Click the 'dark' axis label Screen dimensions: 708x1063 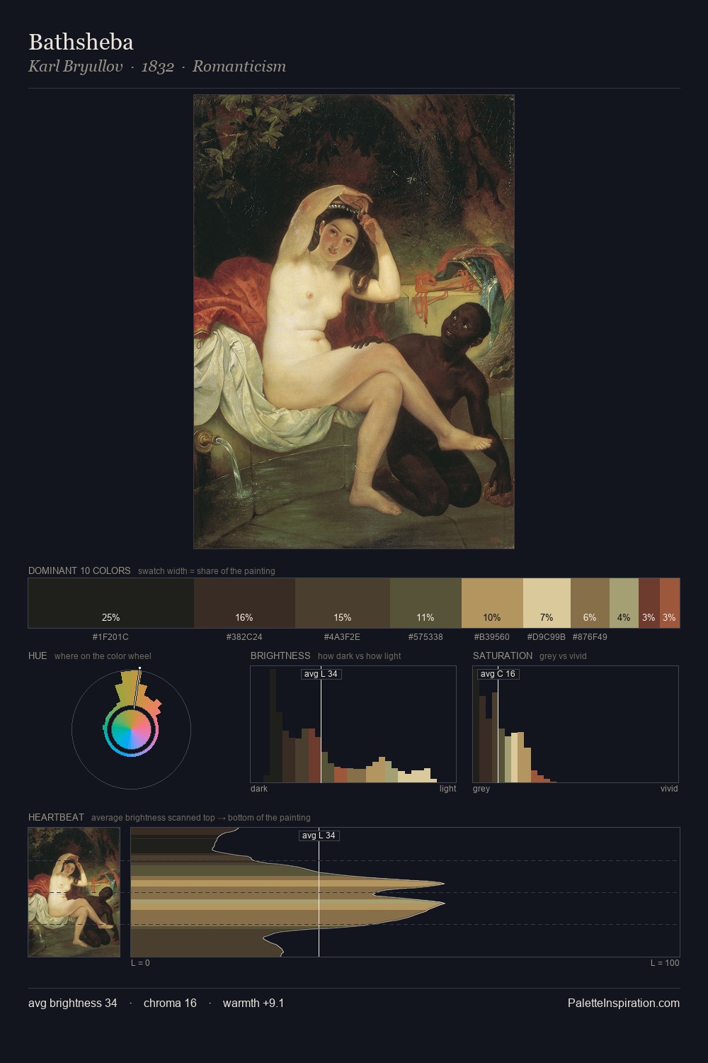tap(259, 789)
